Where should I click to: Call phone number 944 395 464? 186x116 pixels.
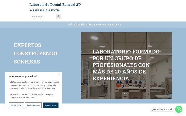(37, 10)
